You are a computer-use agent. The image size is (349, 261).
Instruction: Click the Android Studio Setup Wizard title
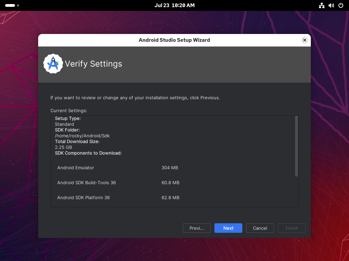tap(174, 40)
